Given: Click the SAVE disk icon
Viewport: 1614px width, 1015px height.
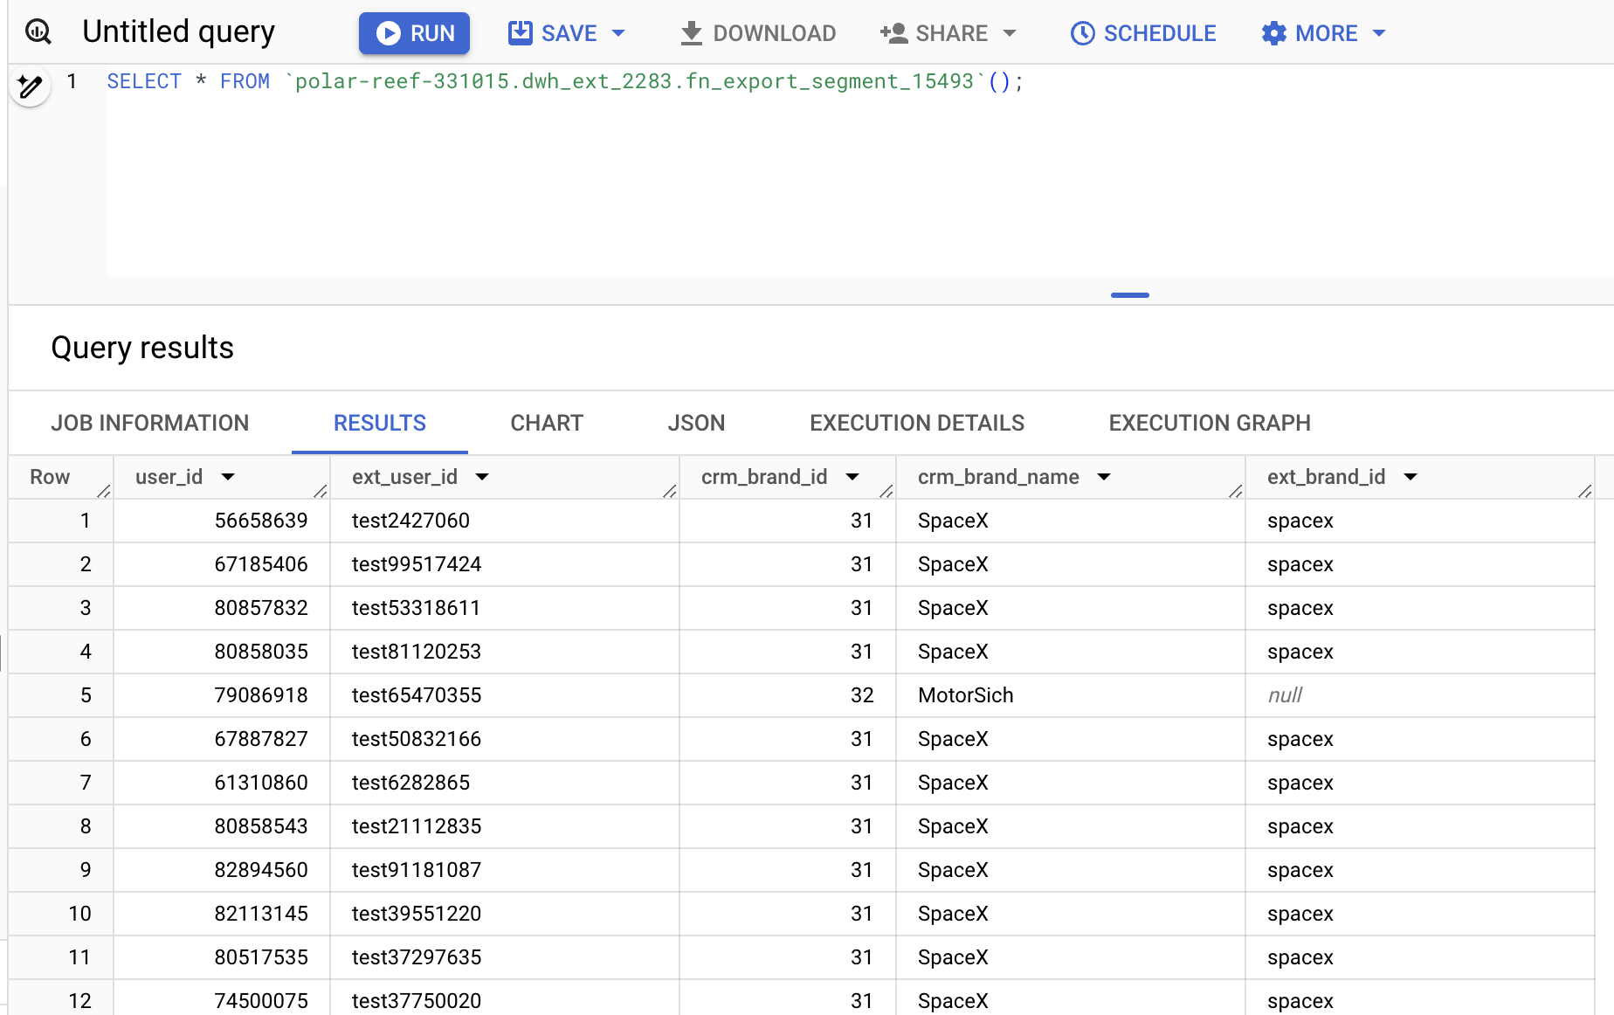Looking at the screenshot, I should coord(521,33).
